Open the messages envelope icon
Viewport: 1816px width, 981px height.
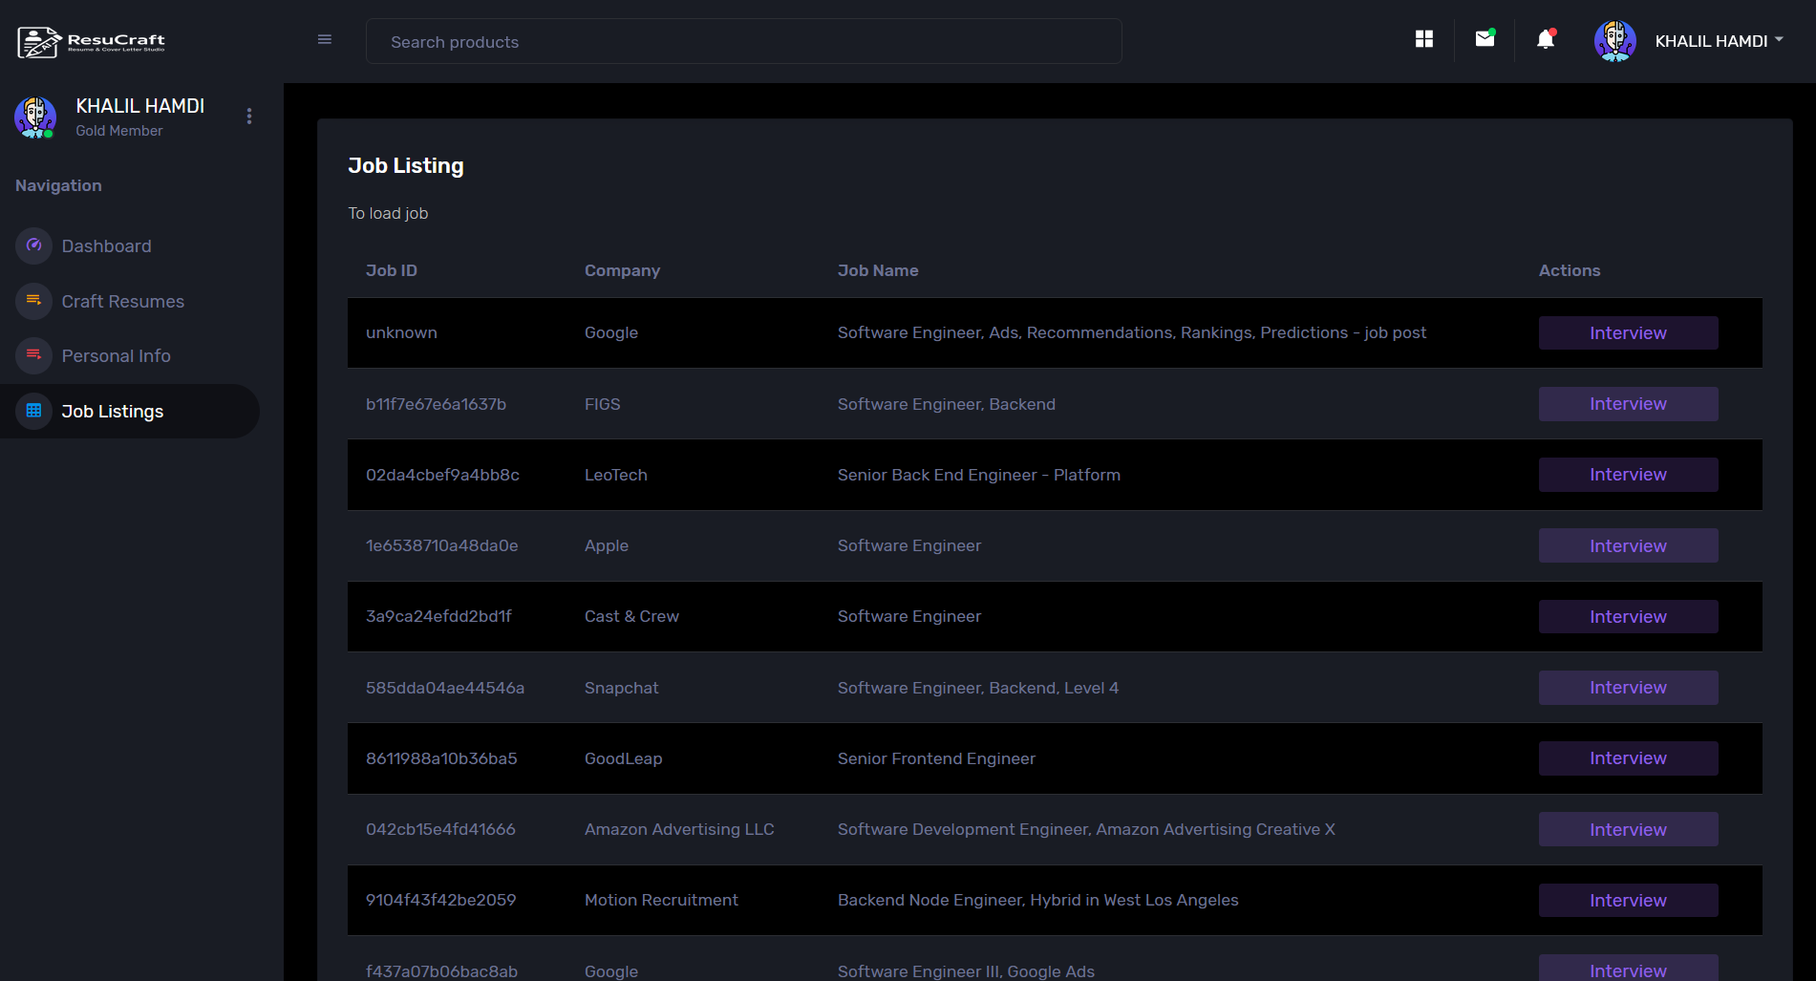[1485, 39]
